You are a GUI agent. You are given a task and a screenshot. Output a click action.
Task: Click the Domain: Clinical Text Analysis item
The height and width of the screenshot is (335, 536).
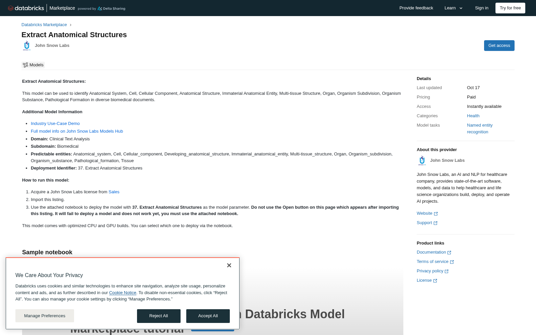point(60,139)
